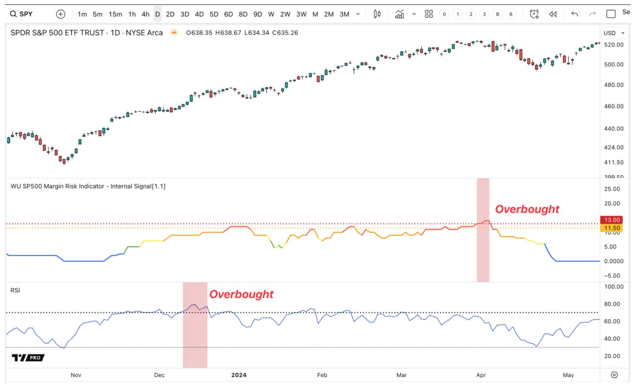Choose the 2M timeframe
Image resolution: width=635 pixels, height=386 pixels.
click(329, 14)
